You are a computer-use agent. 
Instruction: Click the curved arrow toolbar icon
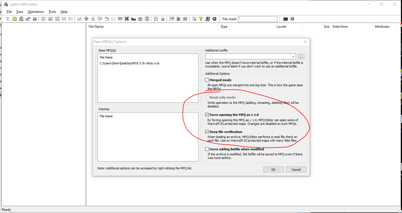[107, 19]
